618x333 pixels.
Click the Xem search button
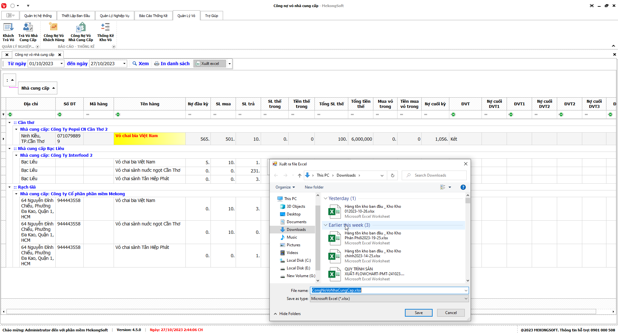141,64
